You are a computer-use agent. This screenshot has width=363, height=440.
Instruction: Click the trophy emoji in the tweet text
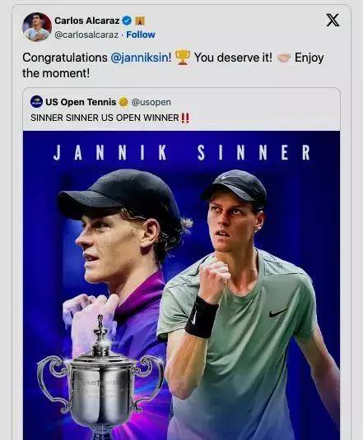click(x=183, y=58)
